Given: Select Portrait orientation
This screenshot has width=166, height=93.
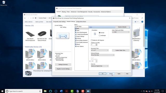Looking at the screenshot, I should point(100,33).
